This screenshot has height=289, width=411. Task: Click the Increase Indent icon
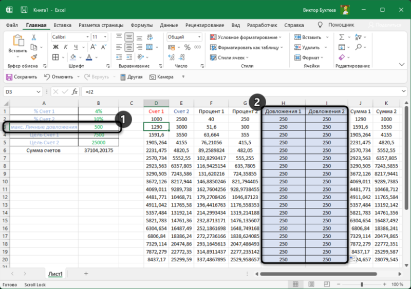[x=129, y=57]
